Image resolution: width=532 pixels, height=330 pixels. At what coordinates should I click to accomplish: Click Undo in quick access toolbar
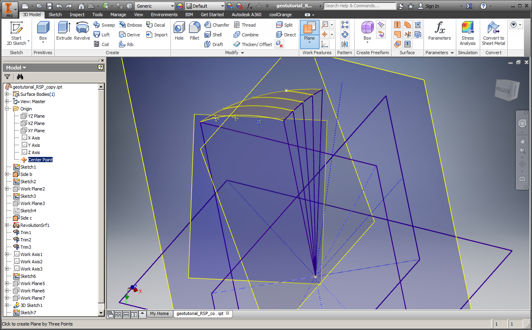click(x=59, y=6)
